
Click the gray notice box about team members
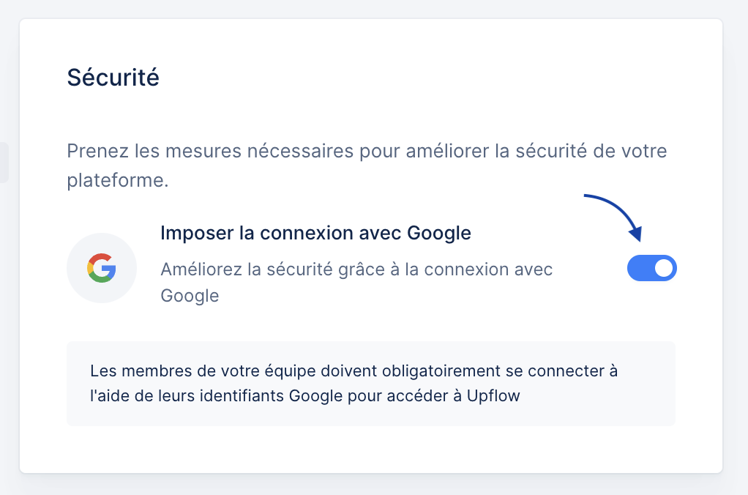tap(370, 383)
